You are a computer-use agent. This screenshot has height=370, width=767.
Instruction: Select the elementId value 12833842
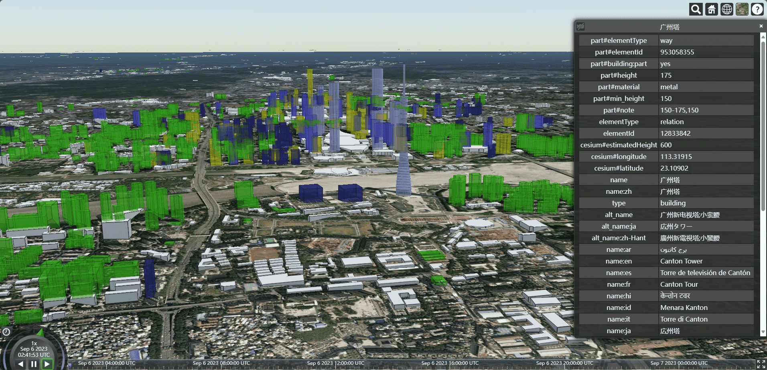[676, 133]
